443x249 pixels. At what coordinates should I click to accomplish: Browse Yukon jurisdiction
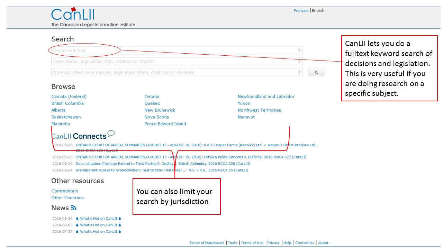click(x=244, y=103)
